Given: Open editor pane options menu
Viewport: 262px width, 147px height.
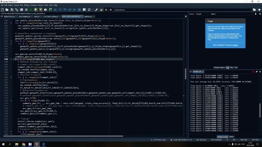Looking at the screenshot, I should [x=186, y=16].
